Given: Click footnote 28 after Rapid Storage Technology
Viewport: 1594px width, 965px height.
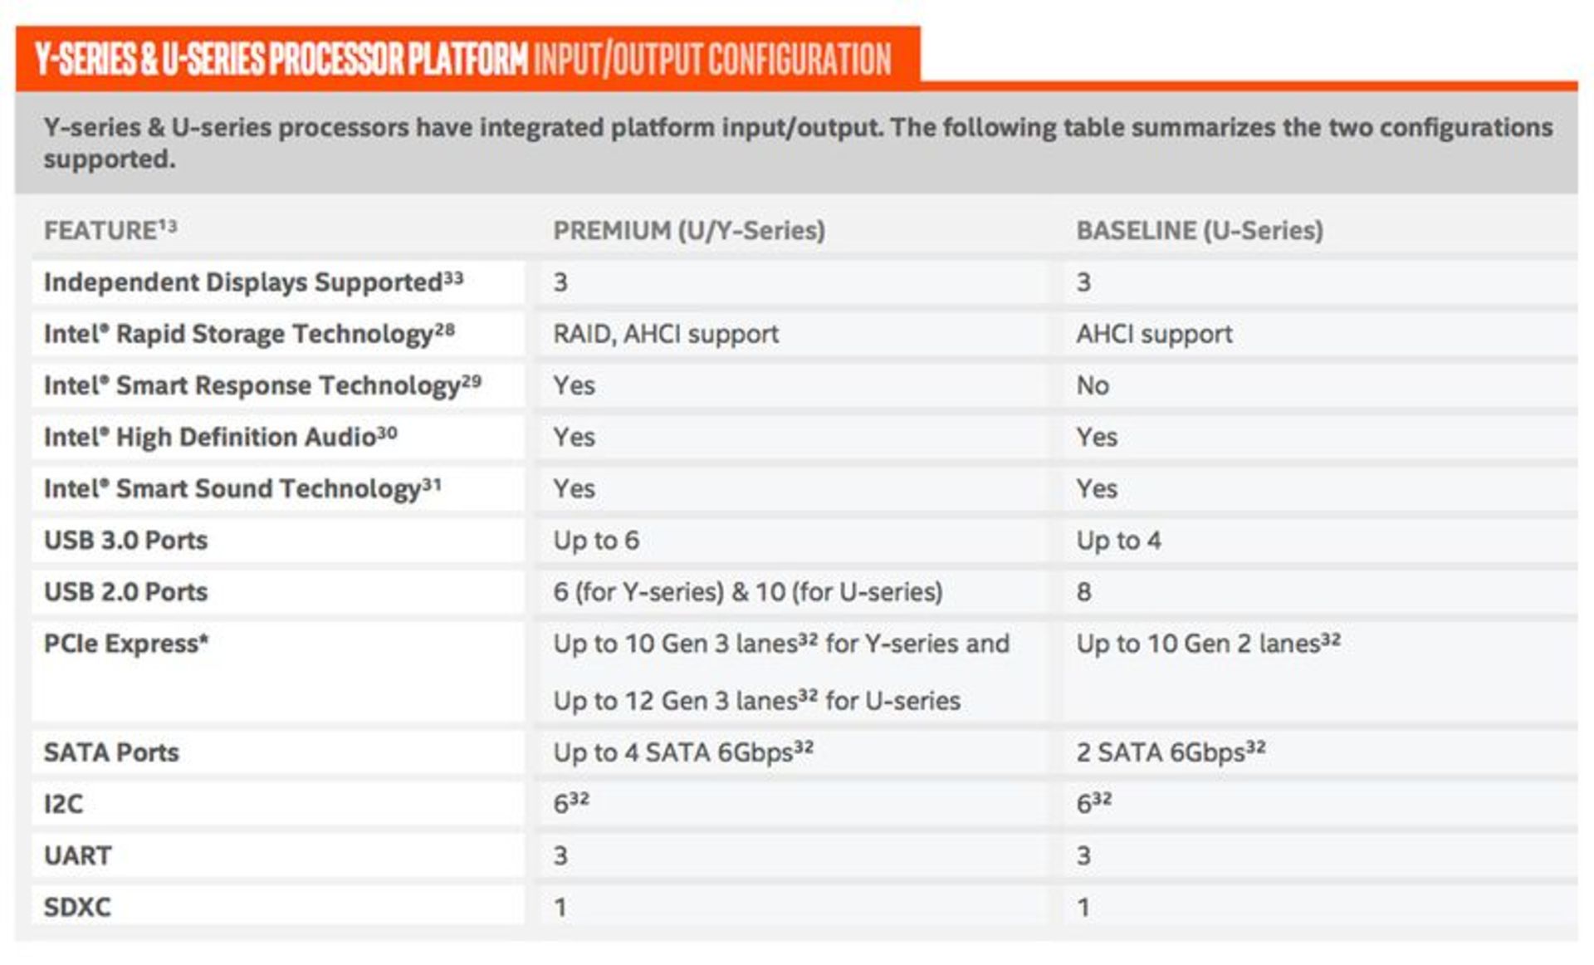Looking at the screenshot, I should pyautogui.click(x=445, y=329).
